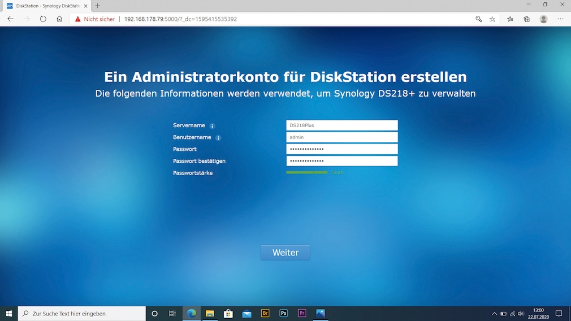Screen dimensions: 571x321
Task: Click the Passwort bestätigen field
Action: point(341,161)
